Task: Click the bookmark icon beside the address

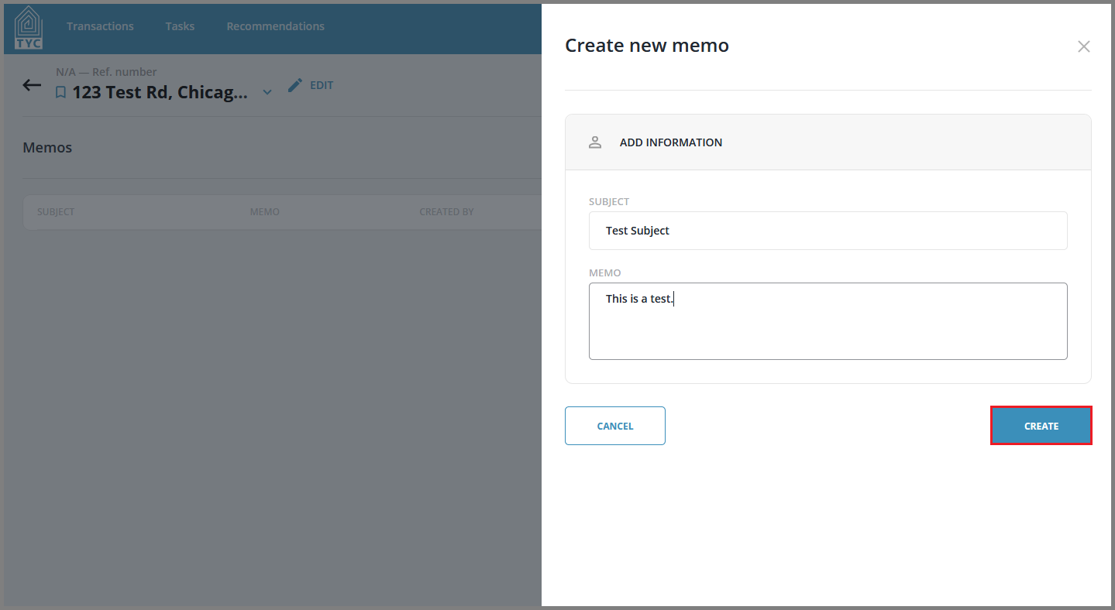Action: [x=60, y=91]
